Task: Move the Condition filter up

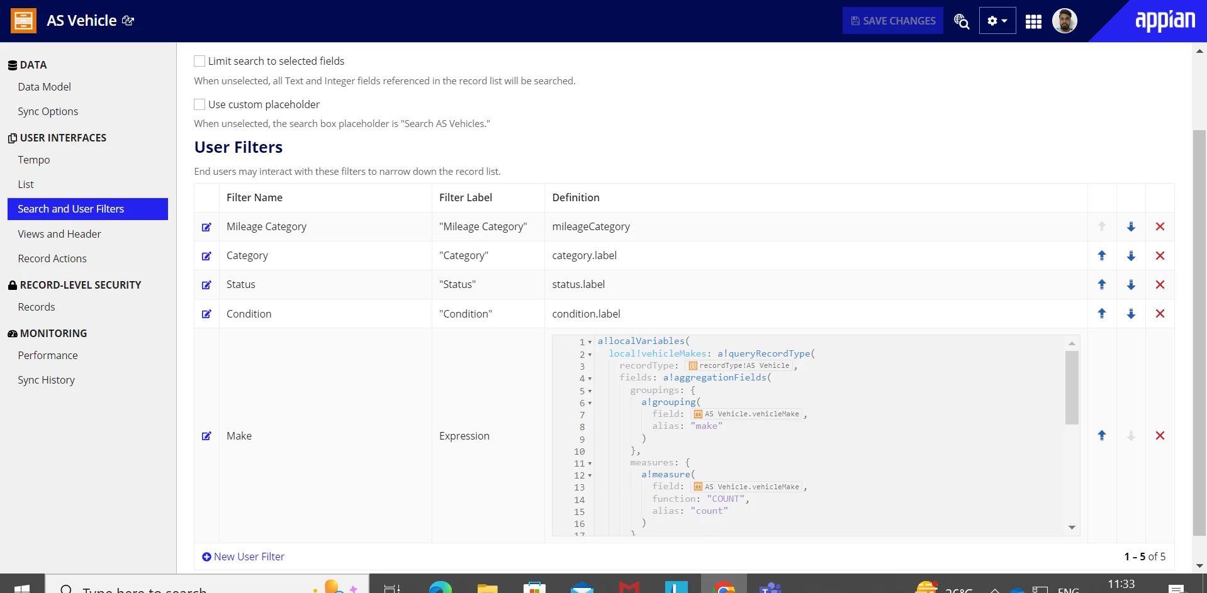Action: click(1102, 313)
